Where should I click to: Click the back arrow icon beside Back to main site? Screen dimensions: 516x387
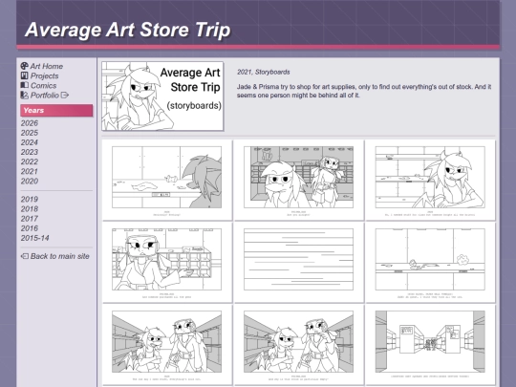[x=24, y=256]
